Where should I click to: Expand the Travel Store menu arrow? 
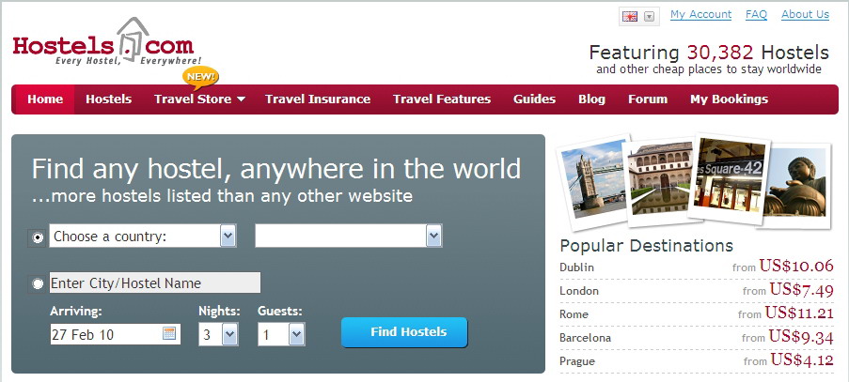[x=241, y=99]
